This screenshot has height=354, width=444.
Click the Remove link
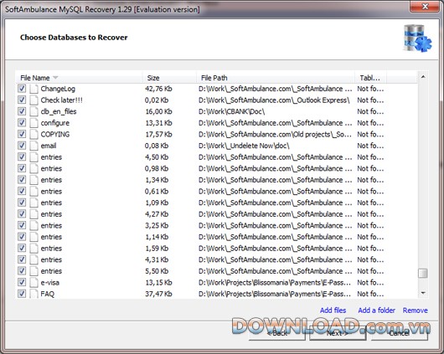coord(416,310)
